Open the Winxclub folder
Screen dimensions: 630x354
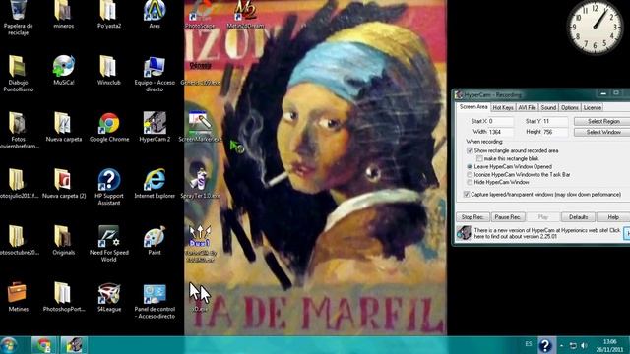(109, 70)
